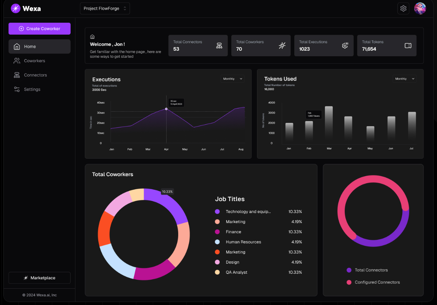The height and width of the screenshot is (305, 437).
Task: Open the user profile avatar
Action: [x=420, y=8]
